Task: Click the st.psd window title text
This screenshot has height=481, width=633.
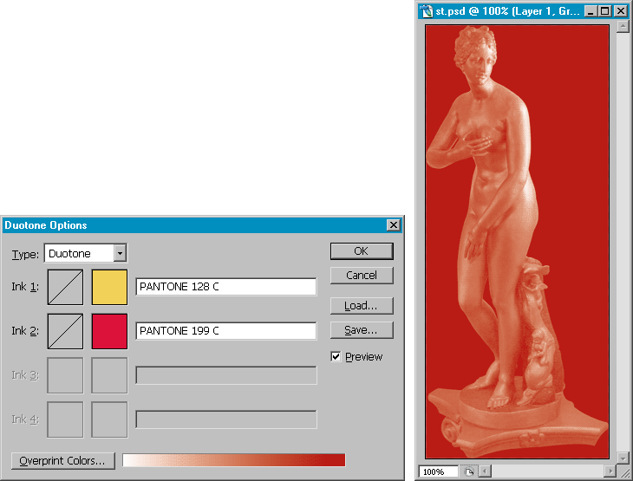Action: coord(507,11)
